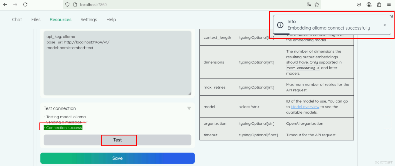Viewport: 395px width, 166px height.
Task: Click 'Embedding ollama connect successfully' message
Action: pos(329,28)
